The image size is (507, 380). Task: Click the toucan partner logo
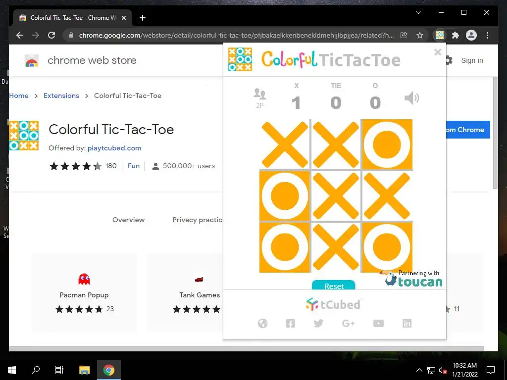point(411,279)
